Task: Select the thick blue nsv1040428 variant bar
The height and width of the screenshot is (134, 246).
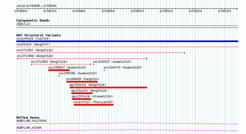Action: 127,41
